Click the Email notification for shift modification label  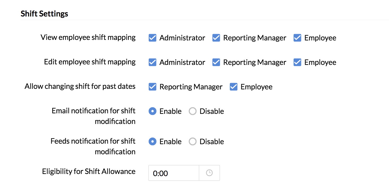(94, 116)
